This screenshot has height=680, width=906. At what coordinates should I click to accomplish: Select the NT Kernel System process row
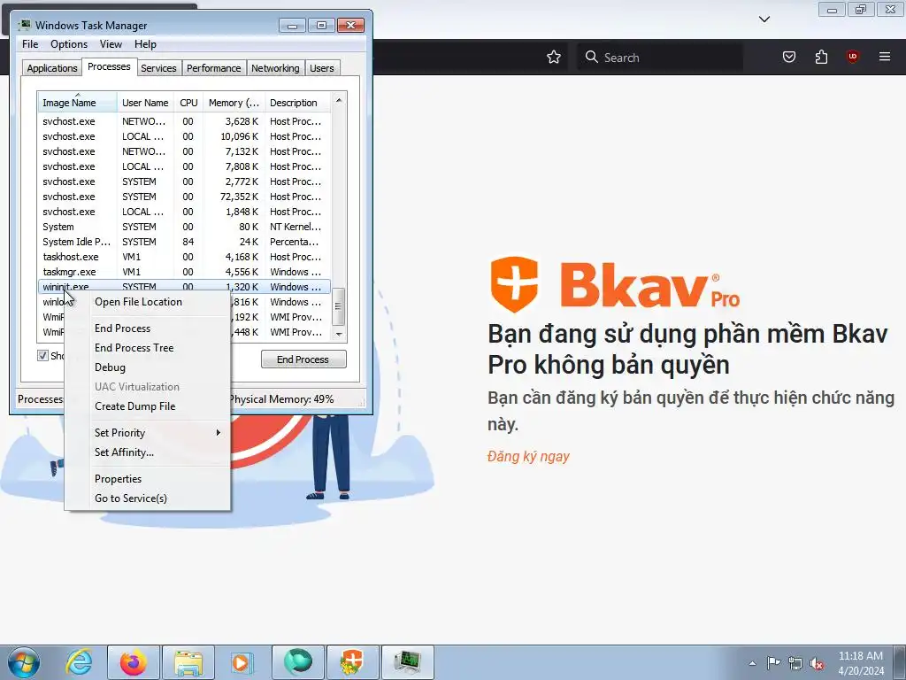[x=184, y=227]
